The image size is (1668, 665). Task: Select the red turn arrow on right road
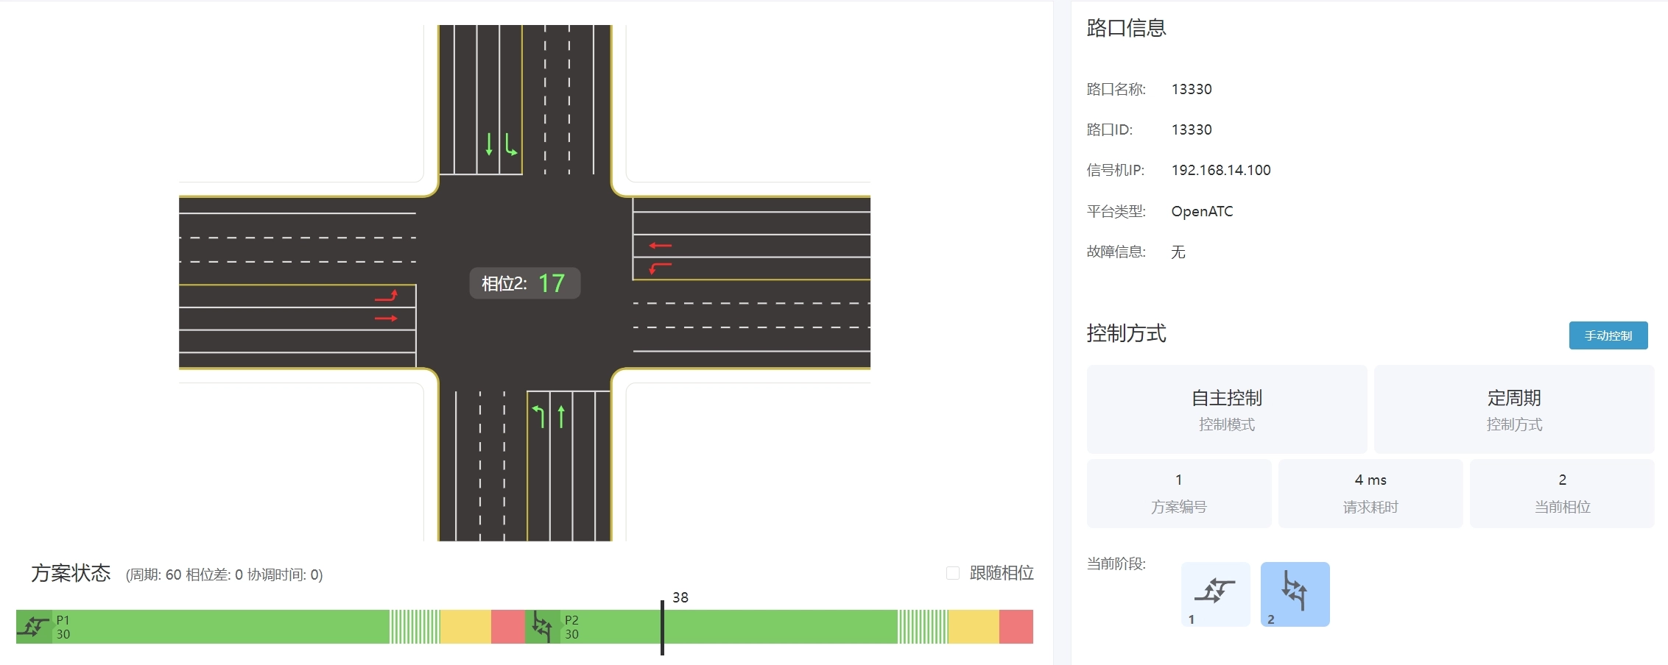coord(660,267)
